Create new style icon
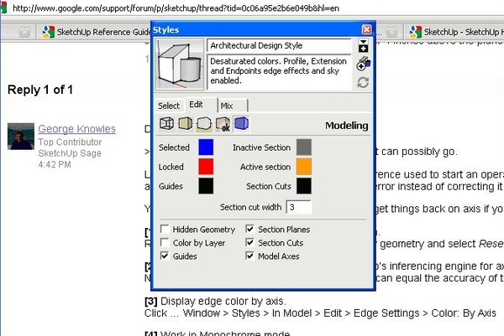Viewport: 504px width, 336px height. pos(363,64)
